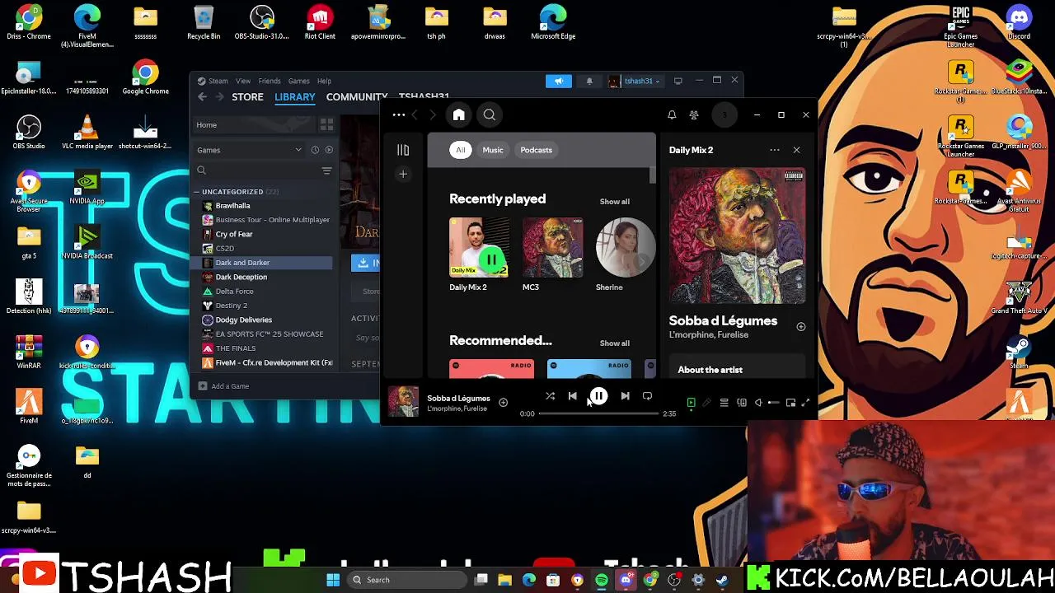Select the All filter chip in Spotify
Image resolution: width=1055 pixels, height=593 pixels.
[x=461, y=150]
